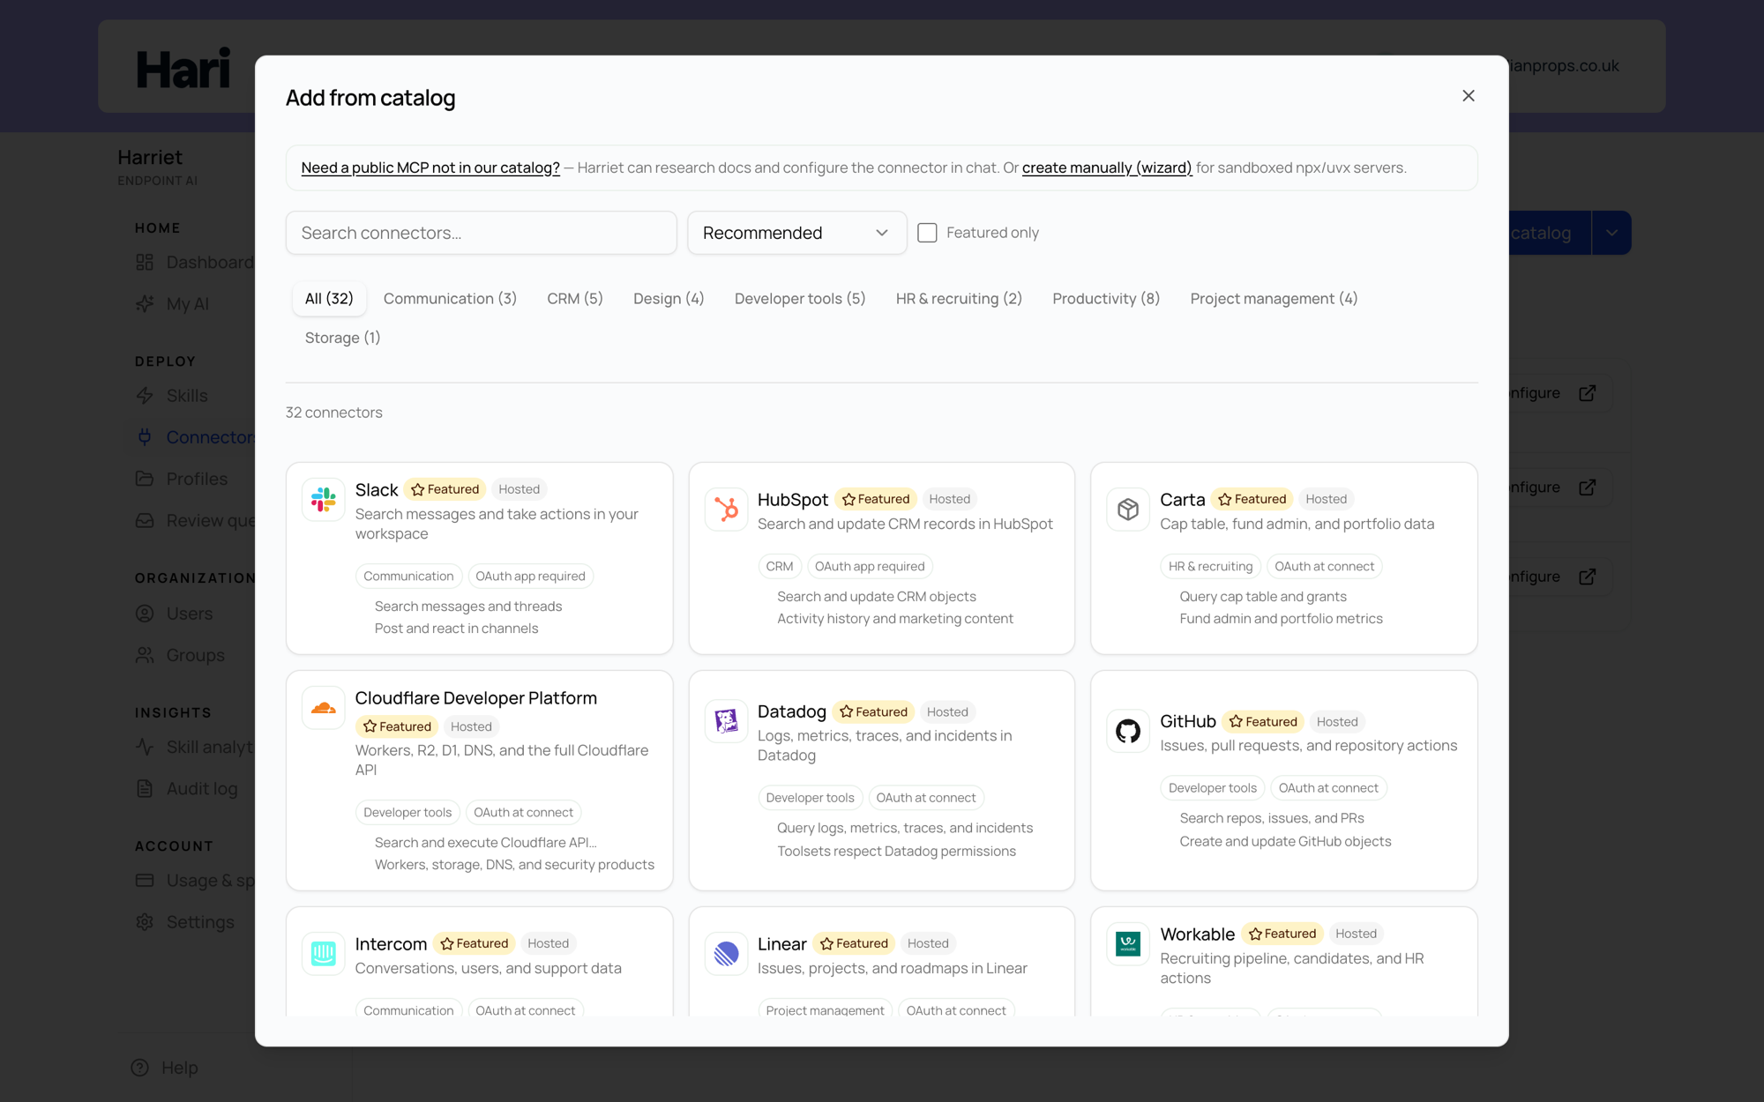
Task: Click the Groups people icon
Action: click(145, 655)
